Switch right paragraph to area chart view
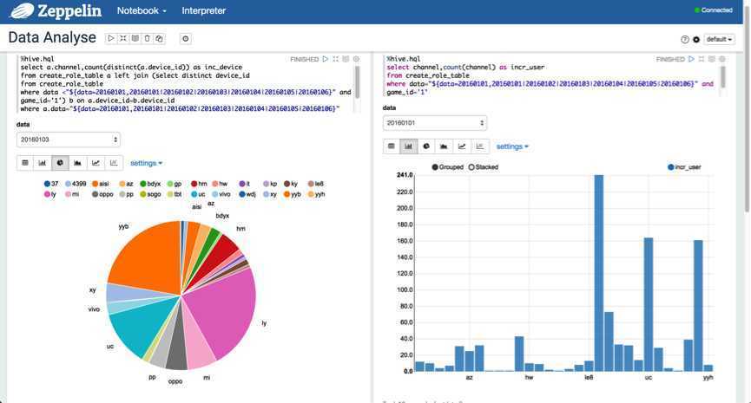Screen dimensions: 751x403 click(444, 146)
